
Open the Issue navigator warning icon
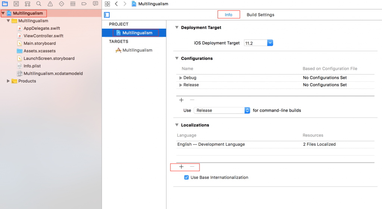50,4
